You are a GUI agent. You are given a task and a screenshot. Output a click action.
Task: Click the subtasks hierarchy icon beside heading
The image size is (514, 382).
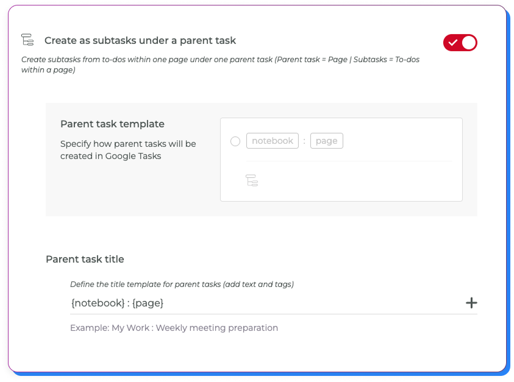point(27,40)
